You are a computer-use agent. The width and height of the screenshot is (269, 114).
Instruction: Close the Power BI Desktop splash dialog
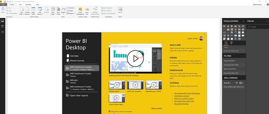coord(204,34)
